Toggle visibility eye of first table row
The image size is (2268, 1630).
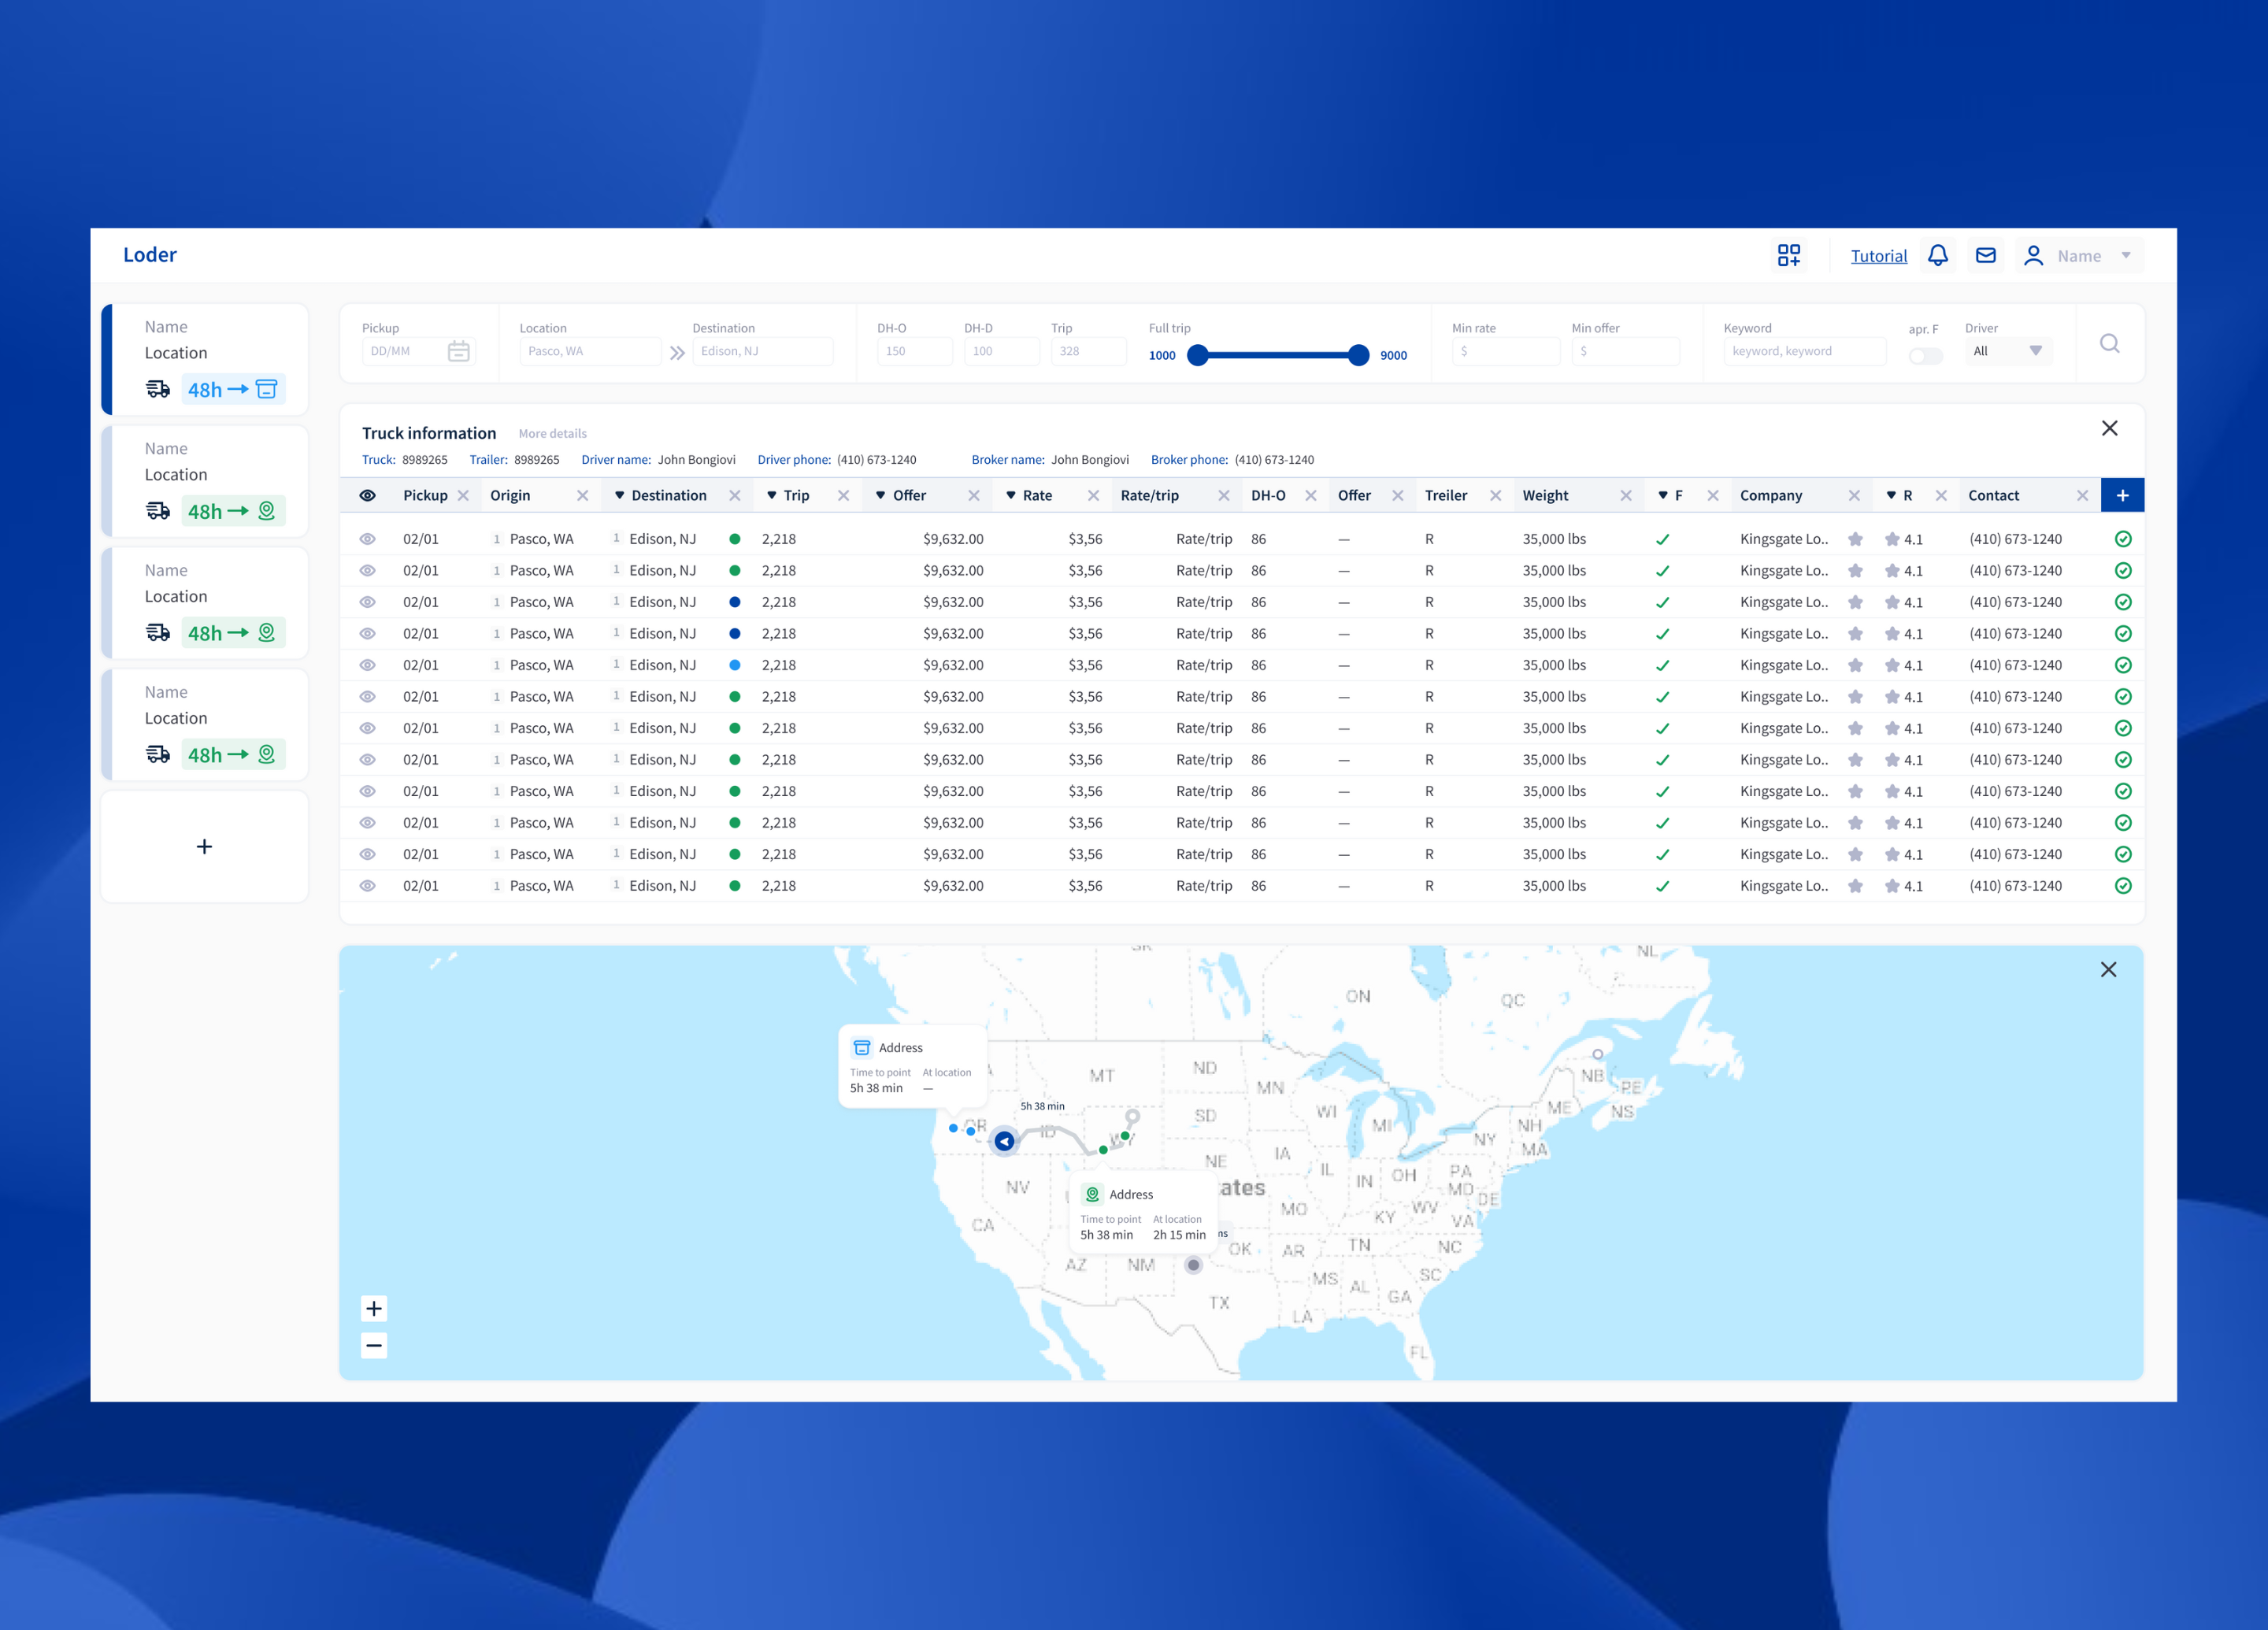click(x=367, y=539)
